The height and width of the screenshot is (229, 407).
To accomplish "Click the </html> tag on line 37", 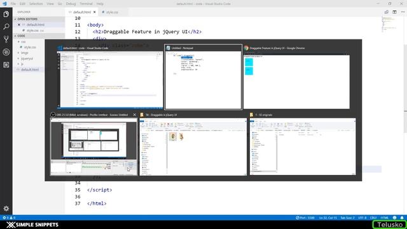I will (97, 204).
